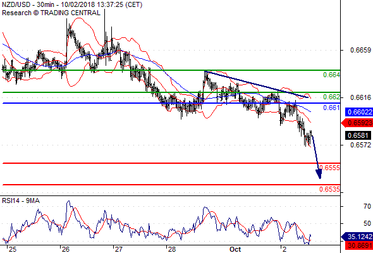Click the red 0.6555 support label
373x253 pixels.
(x=329, y=168)
